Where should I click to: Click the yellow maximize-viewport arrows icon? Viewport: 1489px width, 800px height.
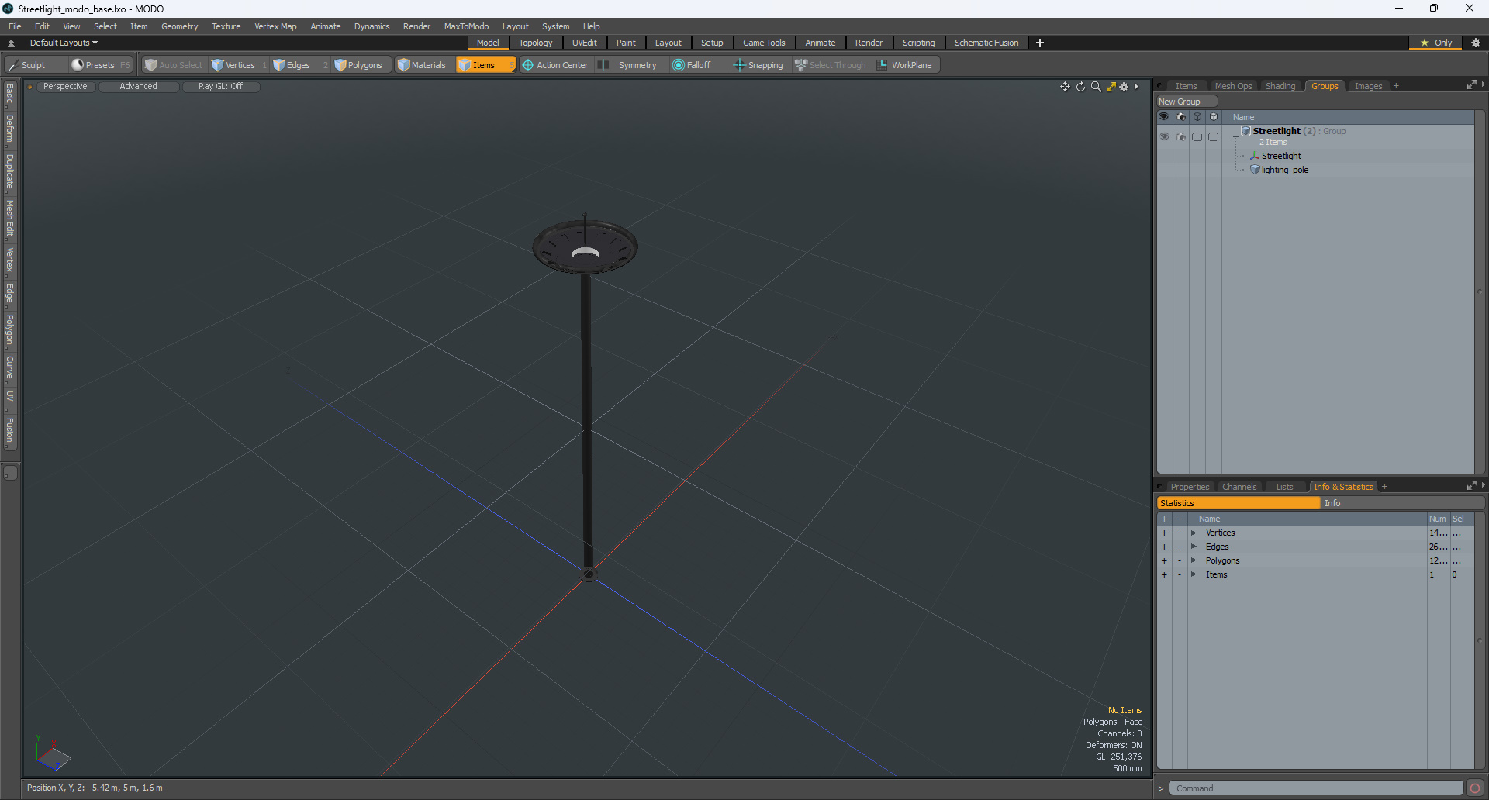[x=1111, y=87]
